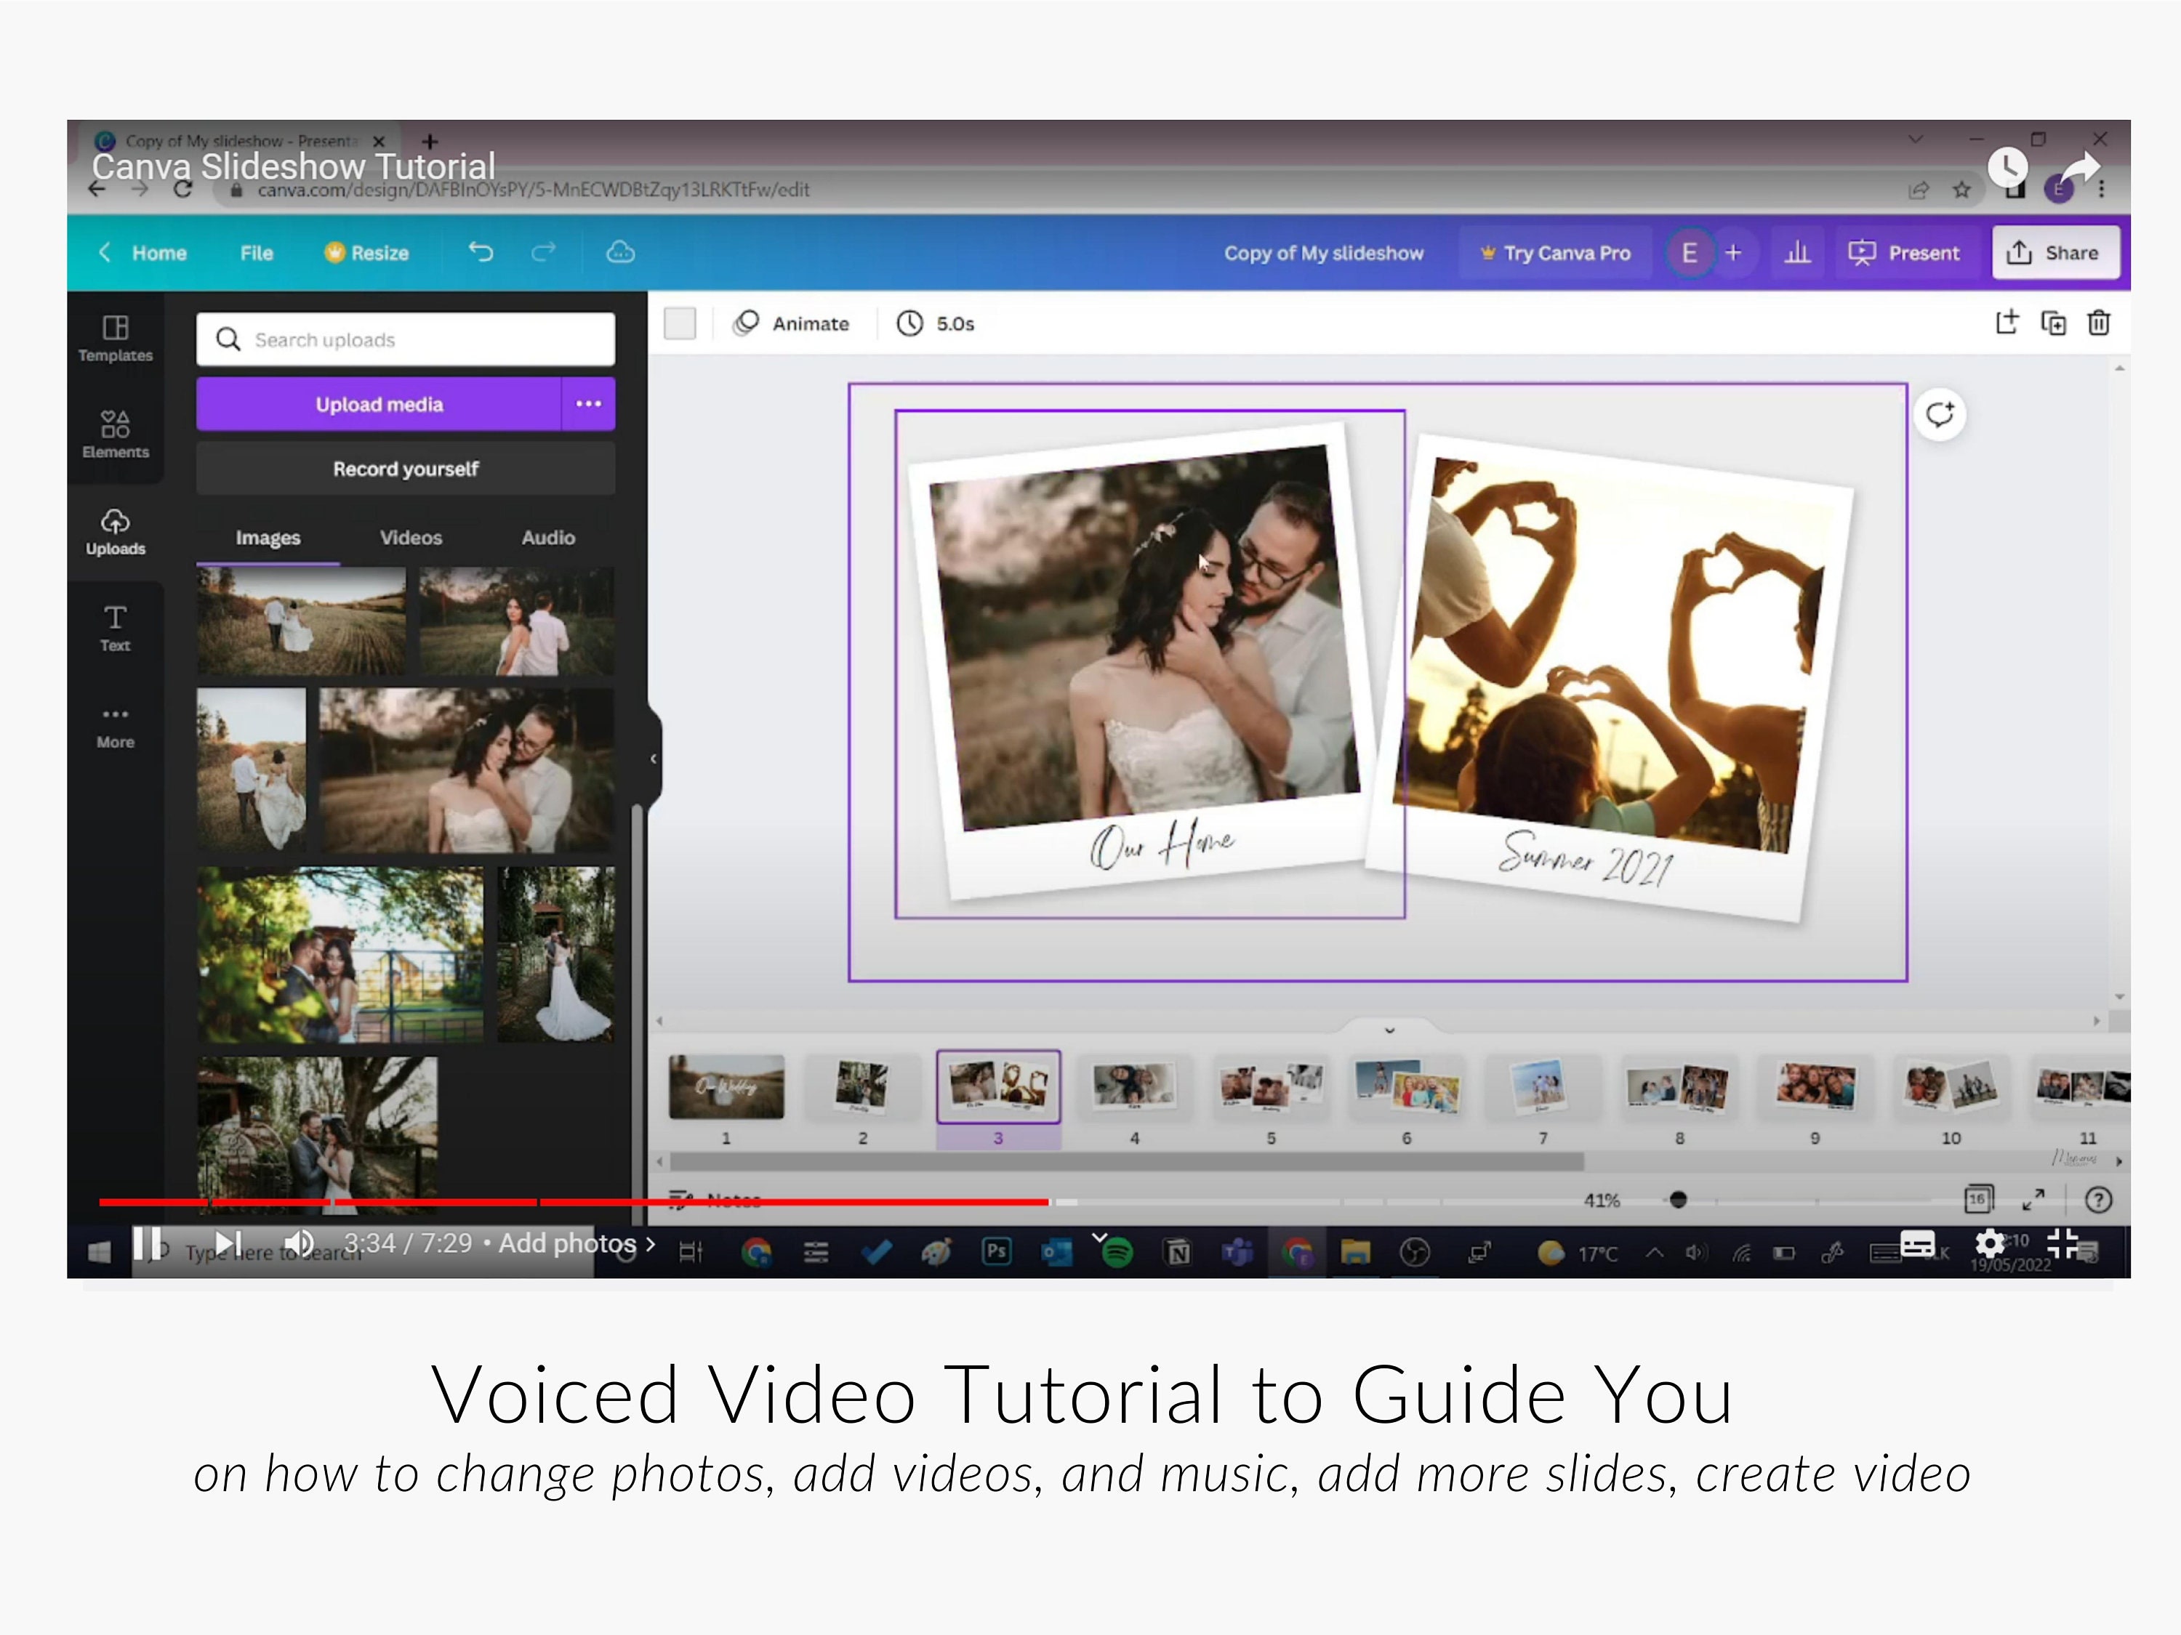Image resolution: width=2181 pixels, height=1635 pixels.
Task: Click the zoom slider handle at 41%
Action: pyautogui.click(x=1677, y=1200)
